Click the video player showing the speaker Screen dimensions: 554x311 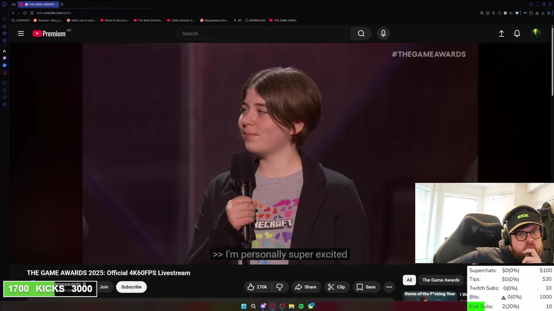(280, 153)
